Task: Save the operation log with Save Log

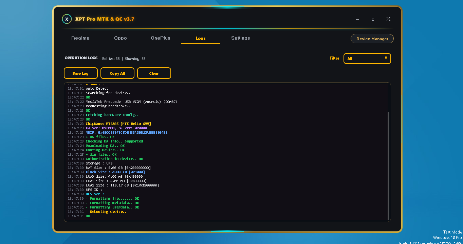Action: tap(81, 73)
